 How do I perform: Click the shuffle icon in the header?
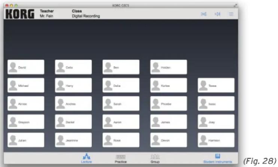204,14
